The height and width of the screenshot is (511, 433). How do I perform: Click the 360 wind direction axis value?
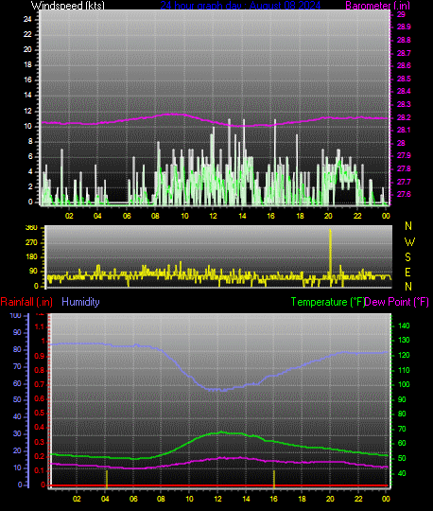pyautogui.click(x=31, y=228)
